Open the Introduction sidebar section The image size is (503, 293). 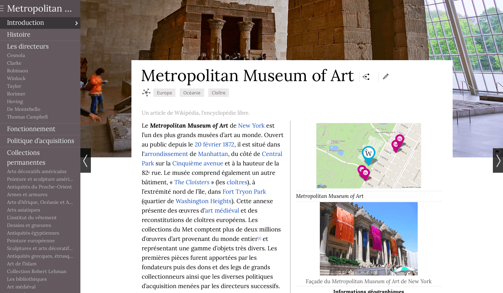[40, 23]
